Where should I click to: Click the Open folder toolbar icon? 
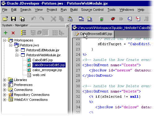(5, 19)
